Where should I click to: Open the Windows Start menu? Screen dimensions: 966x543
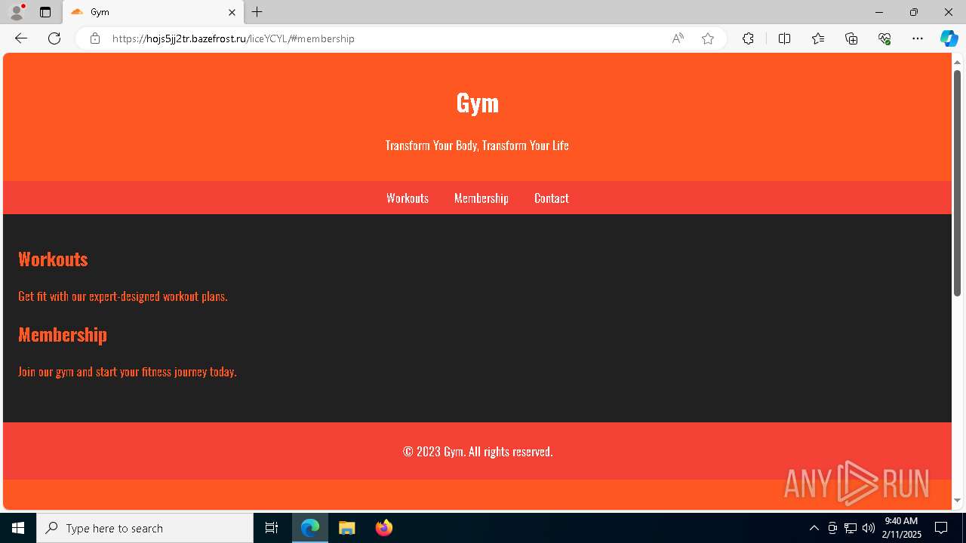[x=18, y=528]
